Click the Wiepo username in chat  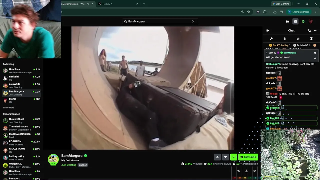274,94
